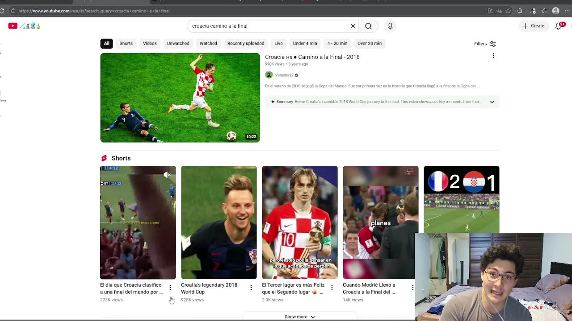Select the Unwatched filter chip
Image resolution: width=572 pixels, height=321 pixels.
(x=178, y=43)
